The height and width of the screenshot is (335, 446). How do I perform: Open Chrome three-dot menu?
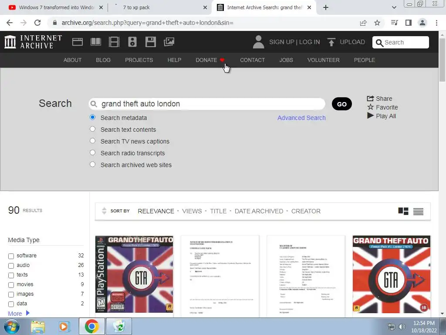(436, 23)
